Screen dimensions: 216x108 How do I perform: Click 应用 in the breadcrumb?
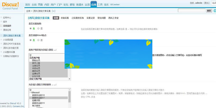tap(28, 11)
